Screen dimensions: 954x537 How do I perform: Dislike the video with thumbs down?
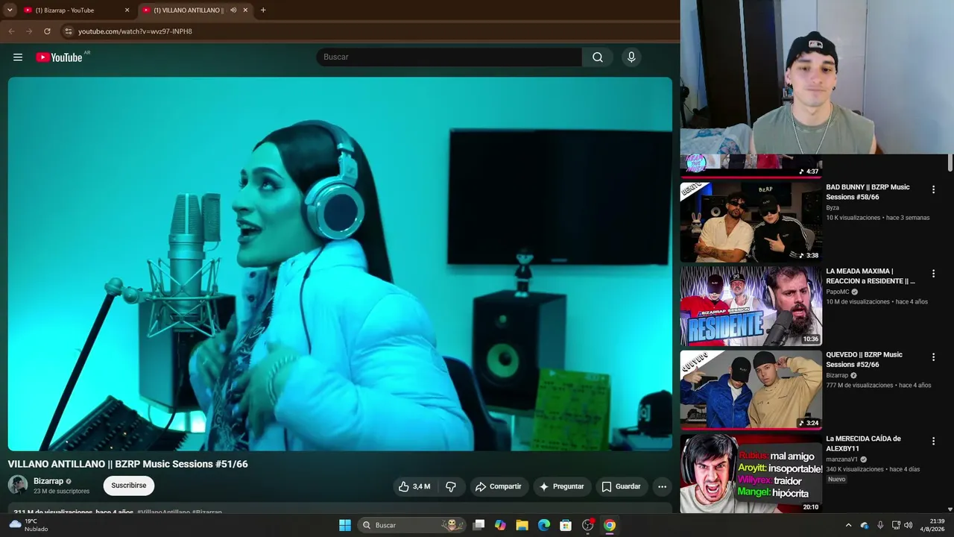(451, 486)
